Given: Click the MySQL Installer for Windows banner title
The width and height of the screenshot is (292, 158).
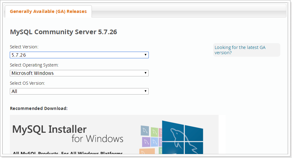Looking at the screenshot, I should click(x=68, y=134).
